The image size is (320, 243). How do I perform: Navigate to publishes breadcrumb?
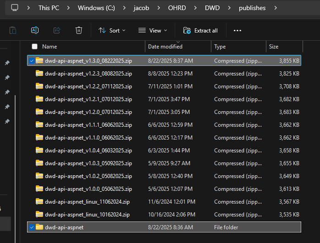[252, 8]
